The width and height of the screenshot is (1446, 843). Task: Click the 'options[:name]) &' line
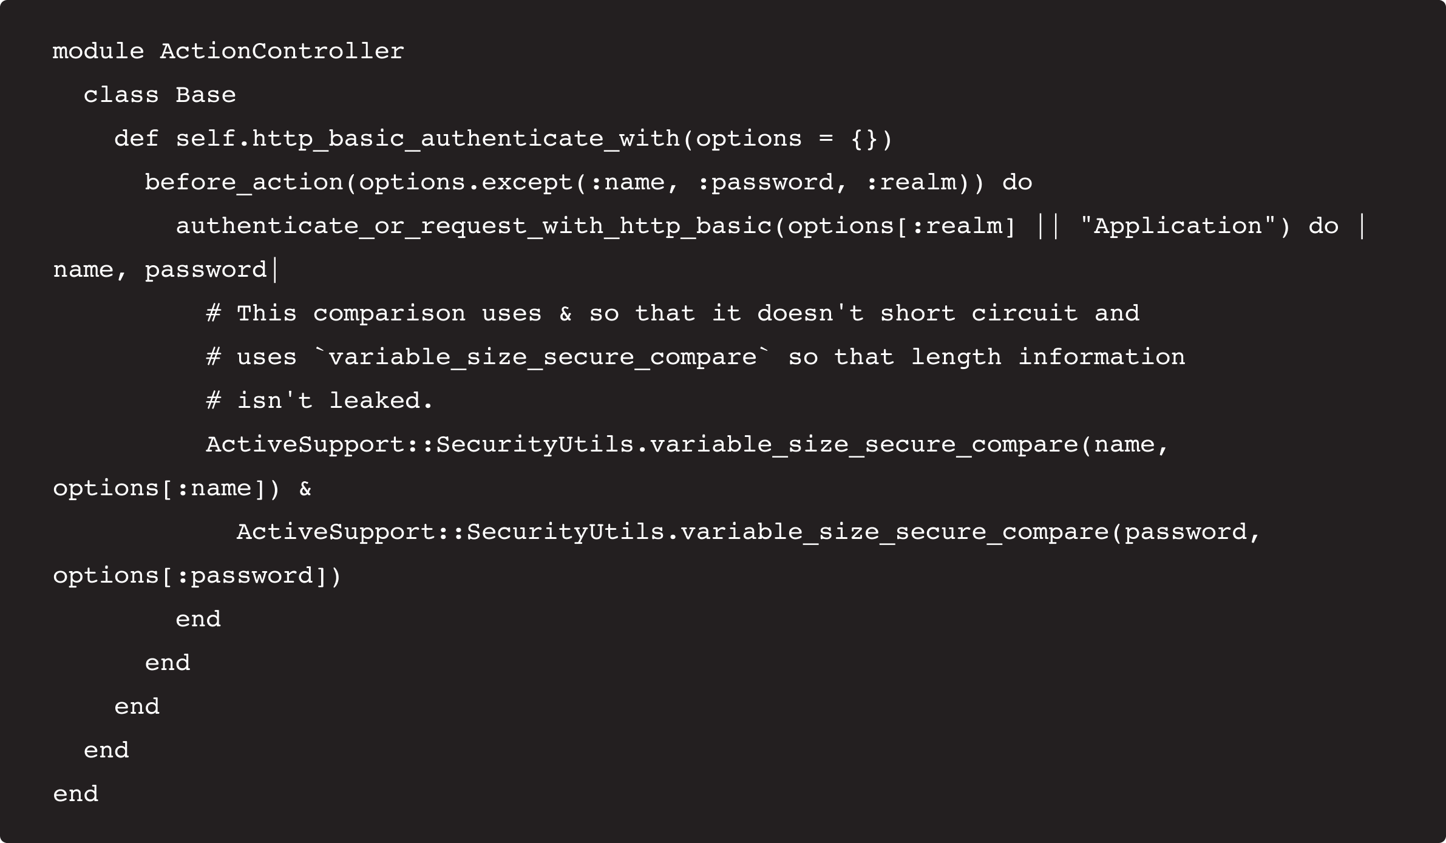[x=182, y=488]
